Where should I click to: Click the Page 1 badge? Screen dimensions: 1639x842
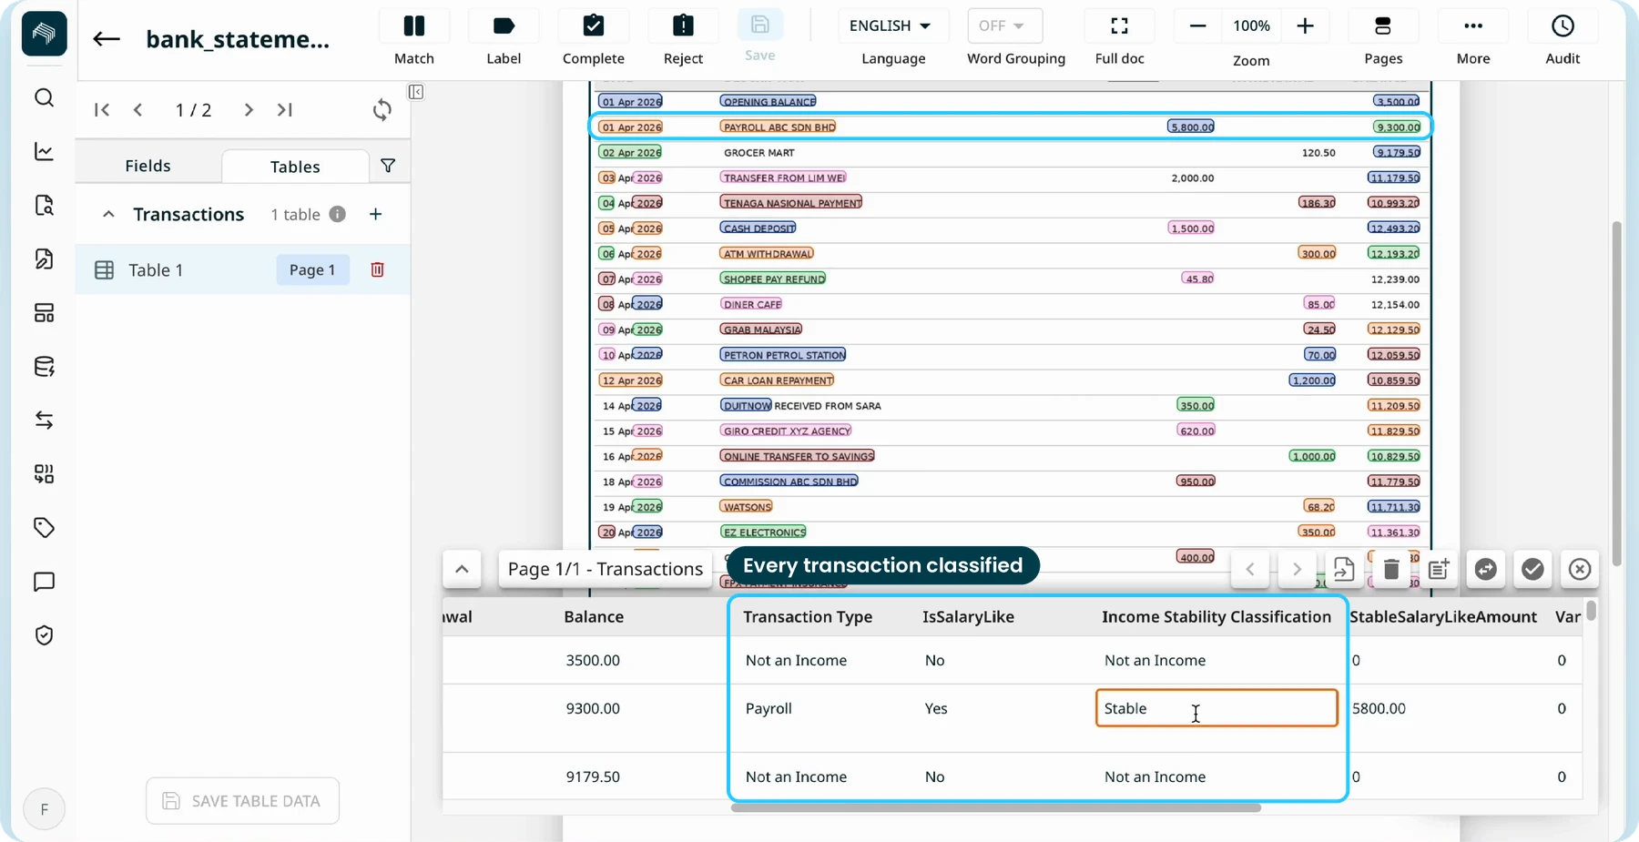(x=312, y=269)
